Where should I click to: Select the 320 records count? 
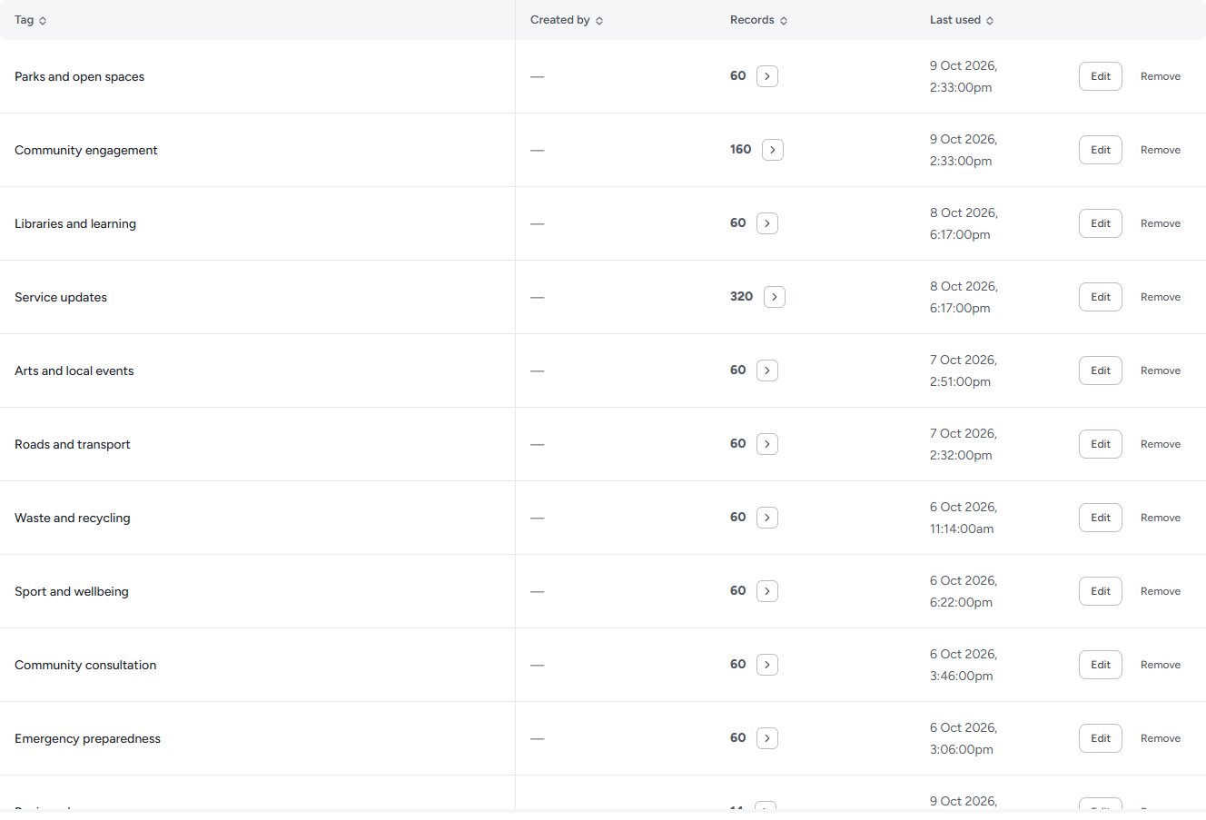pos(742,296)
